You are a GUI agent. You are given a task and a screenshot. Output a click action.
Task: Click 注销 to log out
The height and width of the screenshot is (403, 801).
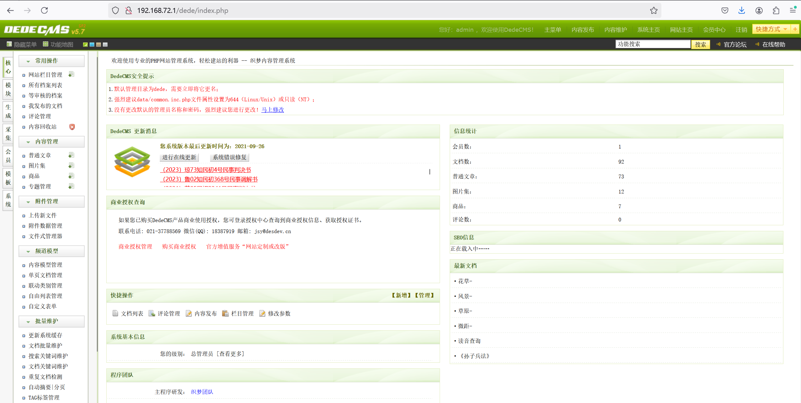pos(741,30)
